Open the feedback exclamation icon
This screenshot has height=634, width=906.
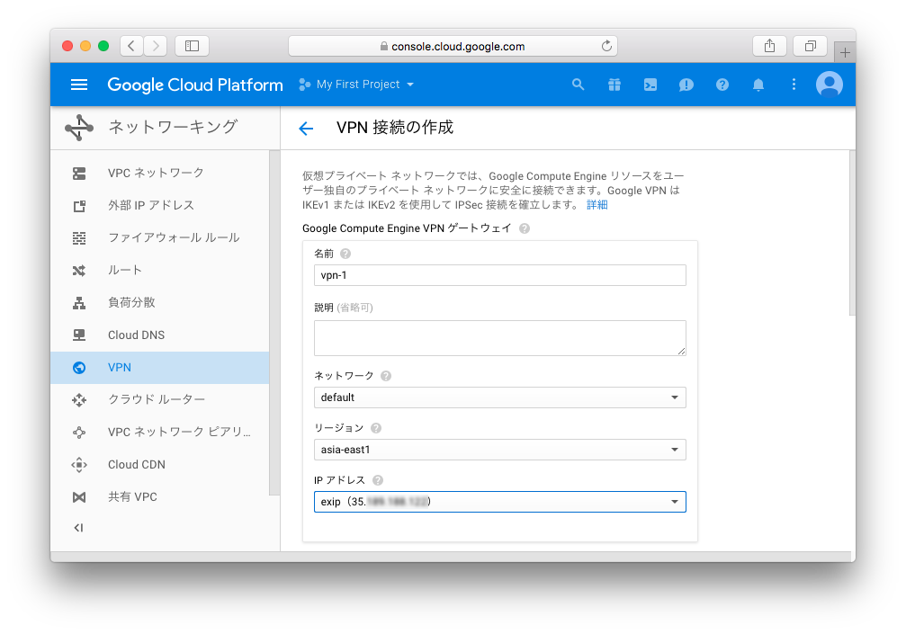click(686, 85)
